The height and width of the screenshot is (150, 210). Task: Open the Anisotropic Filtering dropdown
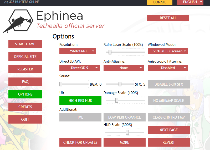coord(168,68)
